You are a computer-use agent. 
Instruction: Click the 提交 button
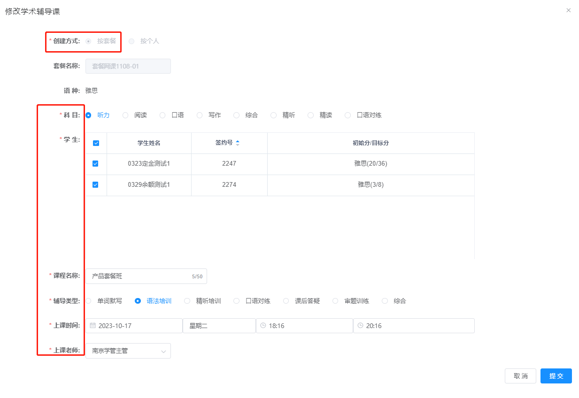coord(556,376)
